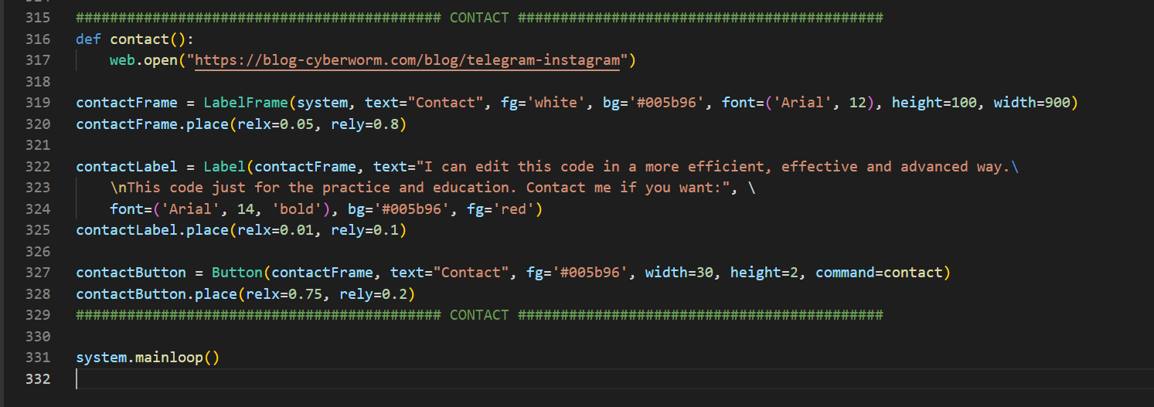Click line number 322 in the gutter
This screenshot has width=1154, height=407.
(x=37, y=167)
